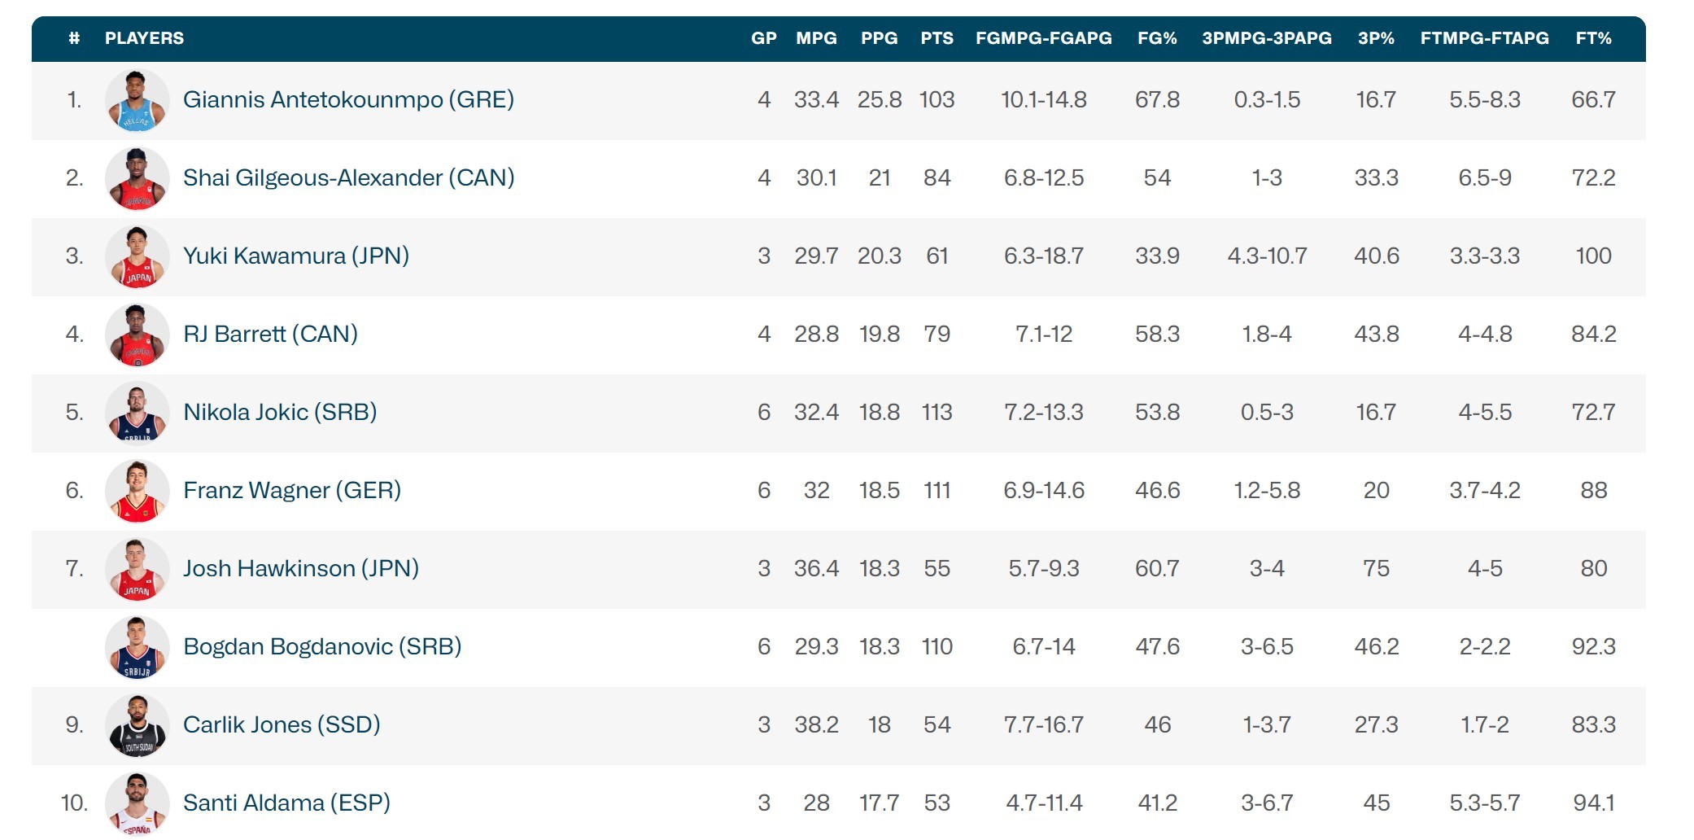The height and width of the screenshot is (840, 1694).
Task: Click Shai Gilgeous-Alexander's avatar image
Action: 137,179
